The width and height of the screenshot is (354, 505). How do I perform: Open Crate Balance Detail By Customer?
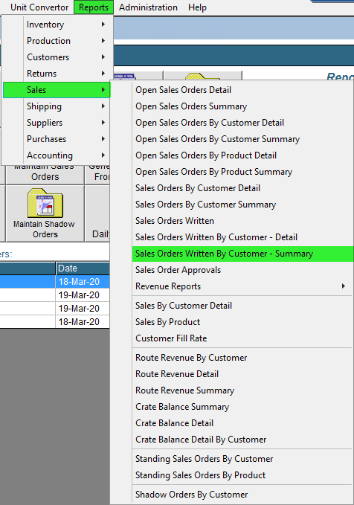(x=242, y=440)
